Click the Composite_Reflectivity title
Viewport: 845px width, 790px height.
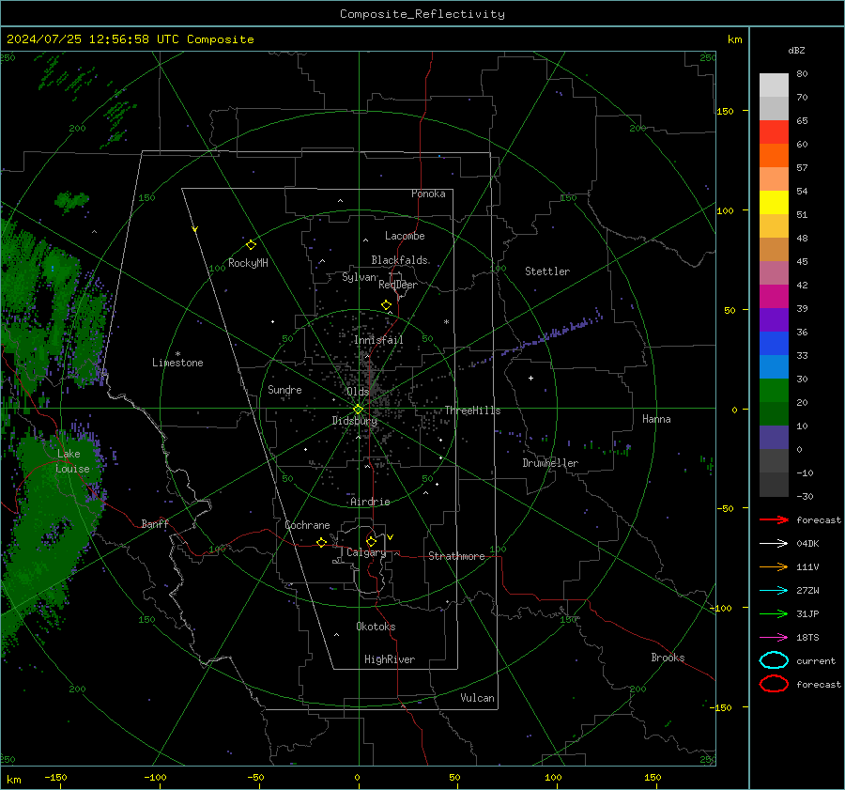click(422, 14)
